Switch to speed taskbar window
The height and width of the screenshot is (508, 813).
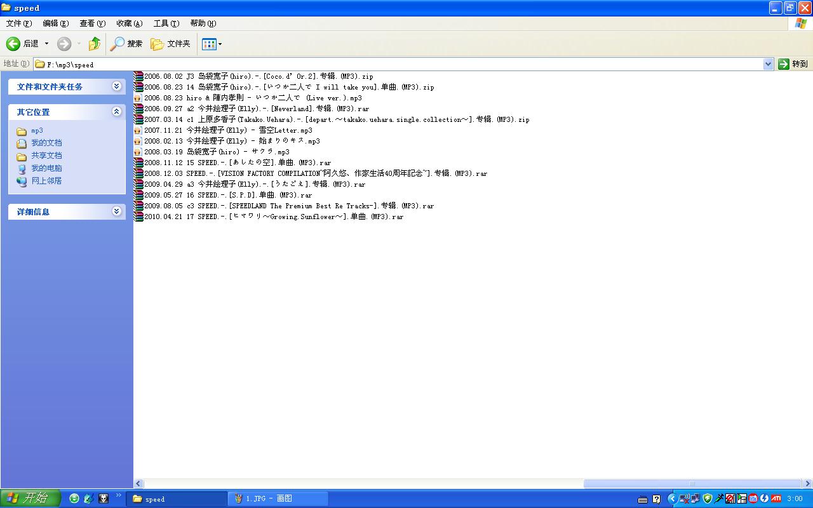pos(177,498)
